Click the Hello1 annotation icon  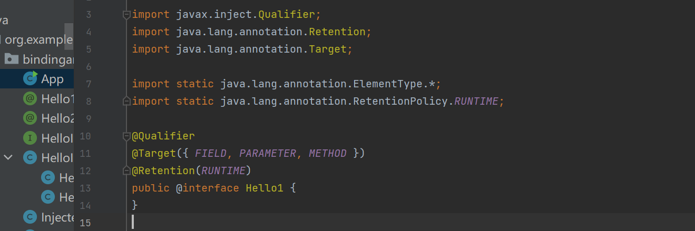(31, 98)
